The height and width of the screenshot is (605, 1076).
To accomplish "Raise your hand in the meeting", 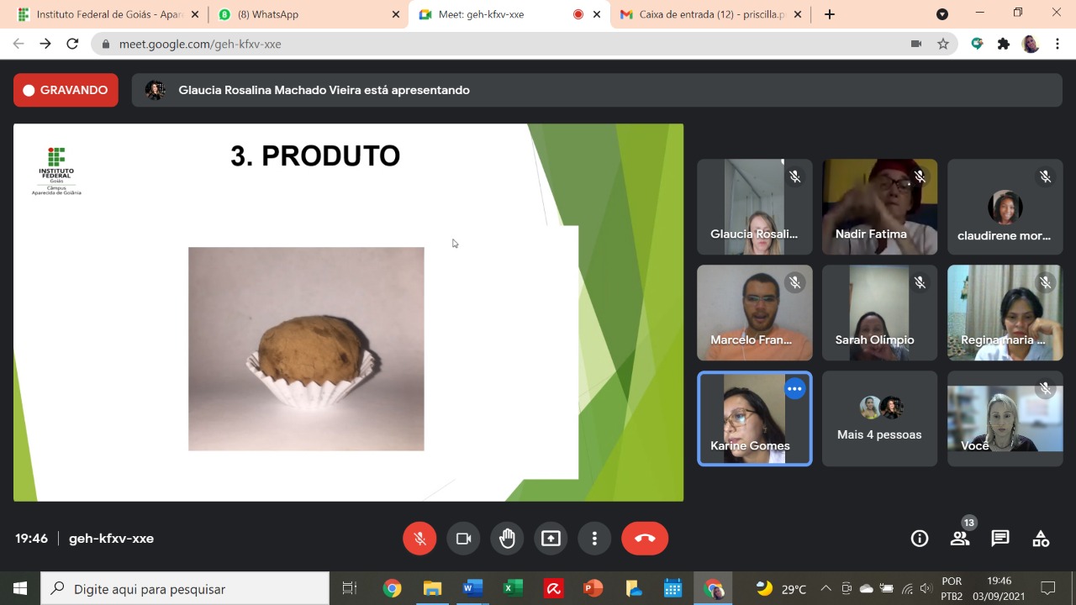I will 507,539.
